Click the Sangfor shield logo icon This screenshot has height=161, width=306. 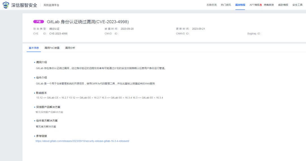(x=6, y=5)
